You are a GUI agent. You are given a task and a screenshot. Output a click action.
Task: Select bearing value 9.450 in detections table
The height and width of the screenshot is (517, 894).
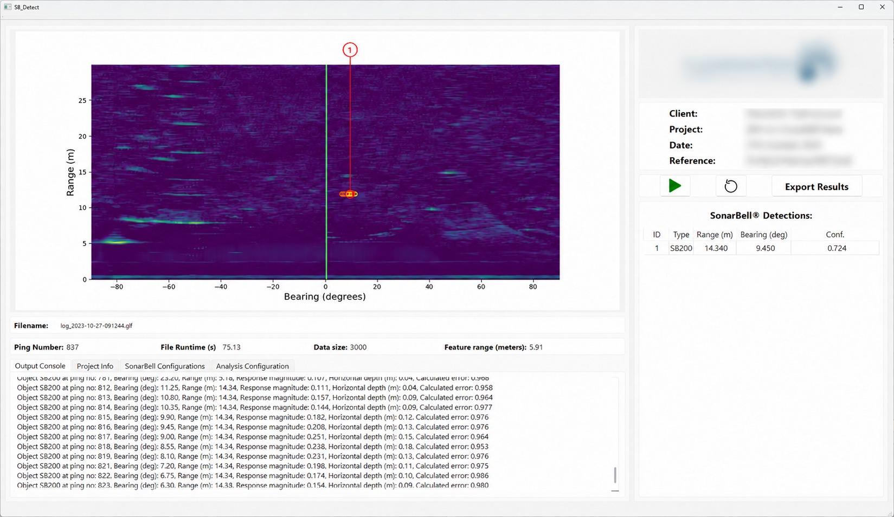coord(766,248)
